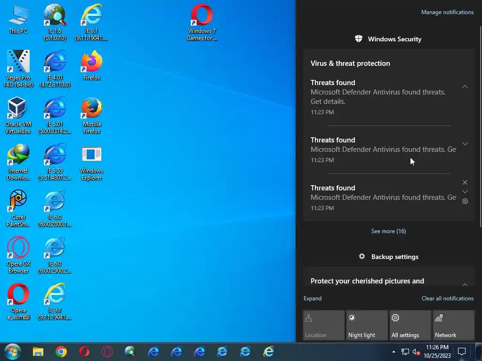Select the IE 5.01 desktop shortcut

[55, 116]
